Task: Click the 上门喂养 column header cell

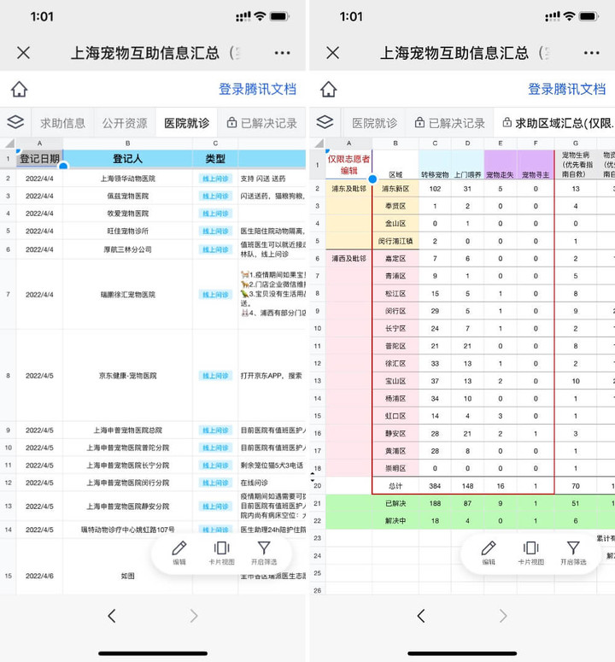Action: (x=467, y=164)
